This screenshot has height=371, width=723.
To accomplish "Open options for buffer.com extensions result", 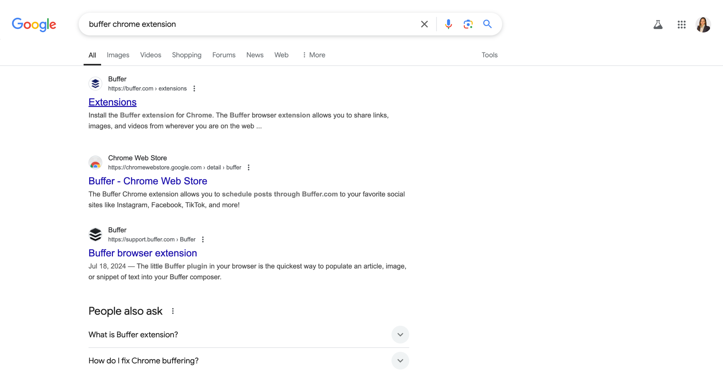I will (x=194, y=89).
